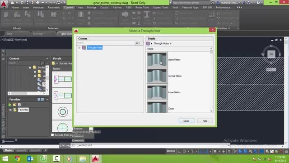Click the search field in Through Hole dialog

(106, 43)
